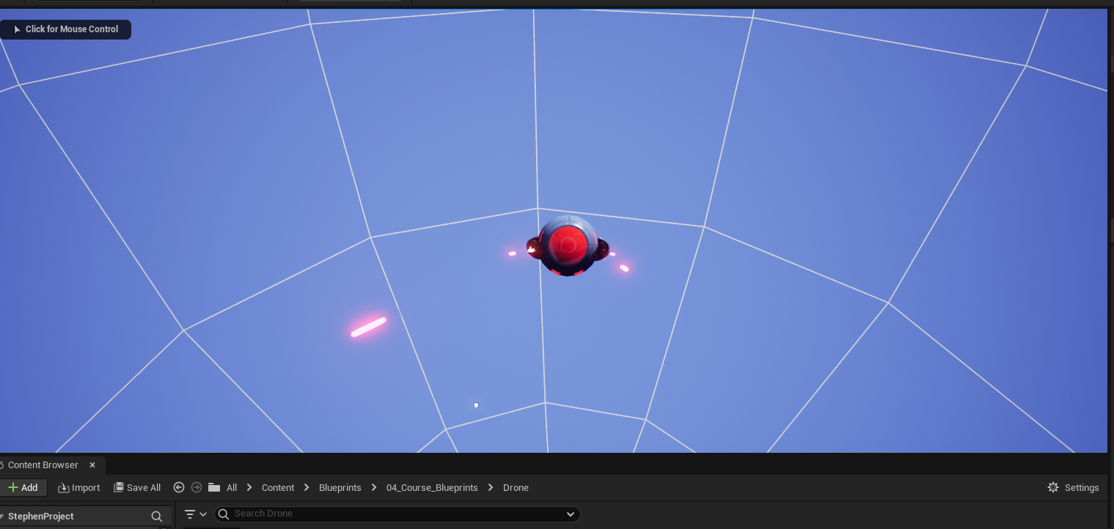Select the red drone in the viewport
The image size is (1114, 529).
click(x=568, y=246)
